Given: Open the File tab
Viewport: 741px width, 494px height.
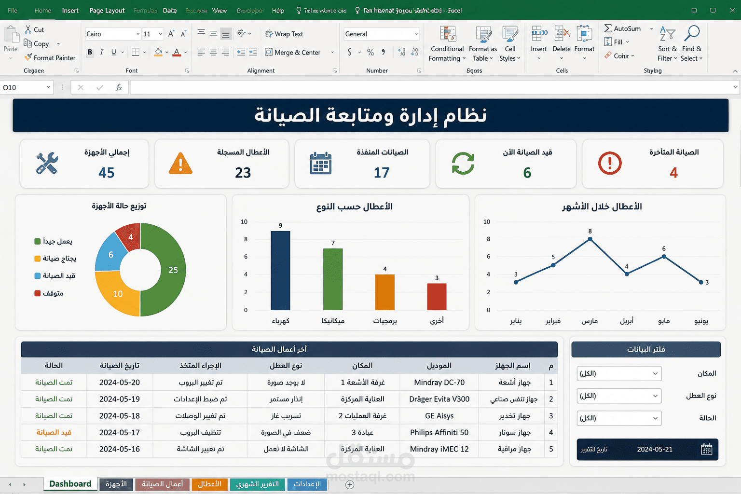Looking at the screenshot, I should [x=13, y=10].
